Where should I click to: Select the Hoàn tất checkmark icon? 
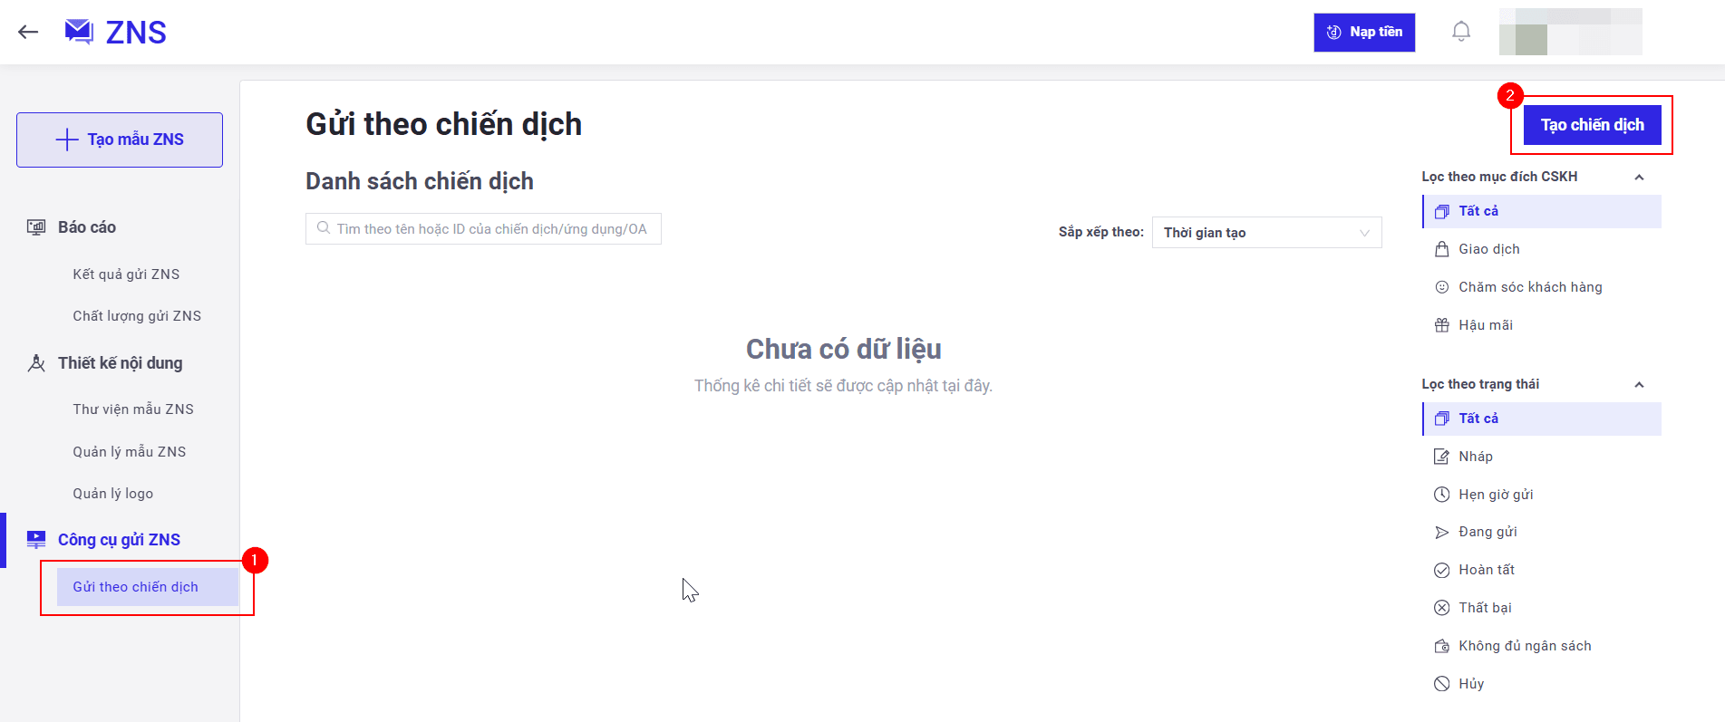click(1441, 570)
